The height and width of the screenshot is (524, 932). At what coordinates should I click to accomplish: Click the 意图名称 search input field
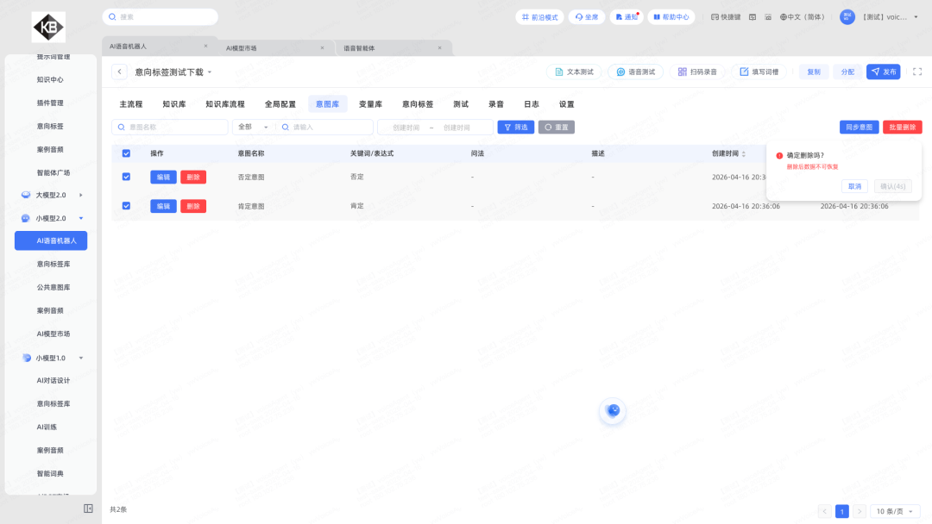pyautogui.click(x=171, y=128)
